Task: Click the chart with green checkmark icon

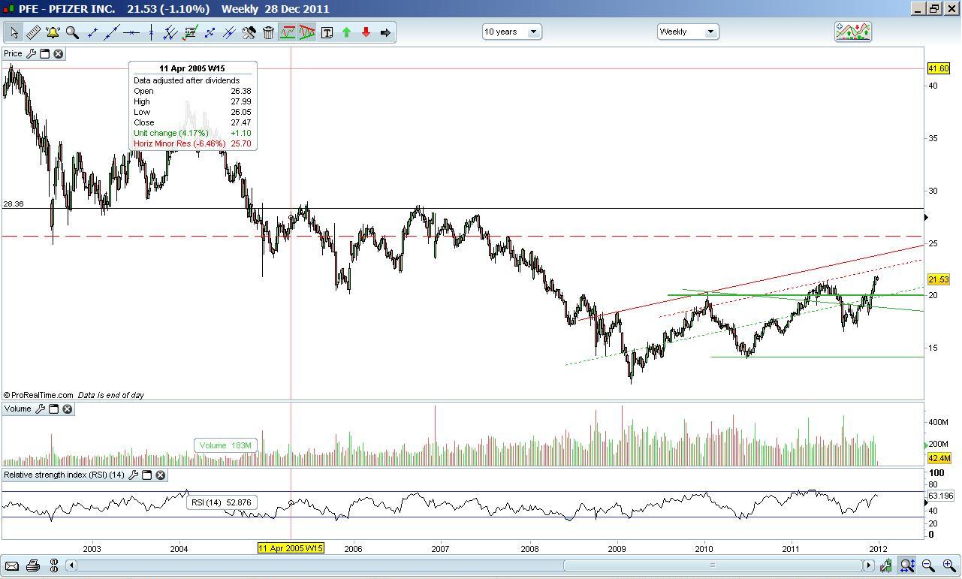Action: tap(190, 32)
